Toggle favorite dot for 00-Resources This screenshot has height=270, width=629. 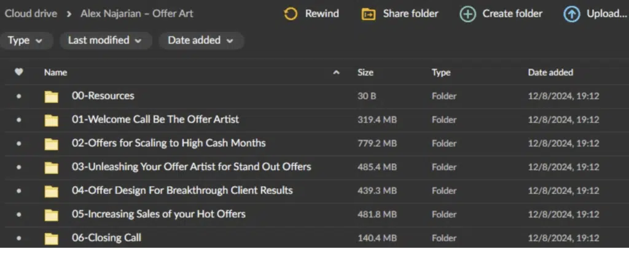click(x=19, y=96)
